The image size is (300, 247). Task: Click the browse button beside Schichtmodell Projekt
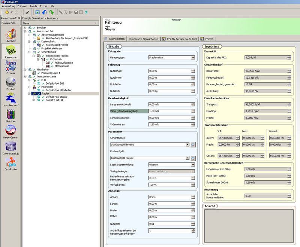[x=193, y=144]
